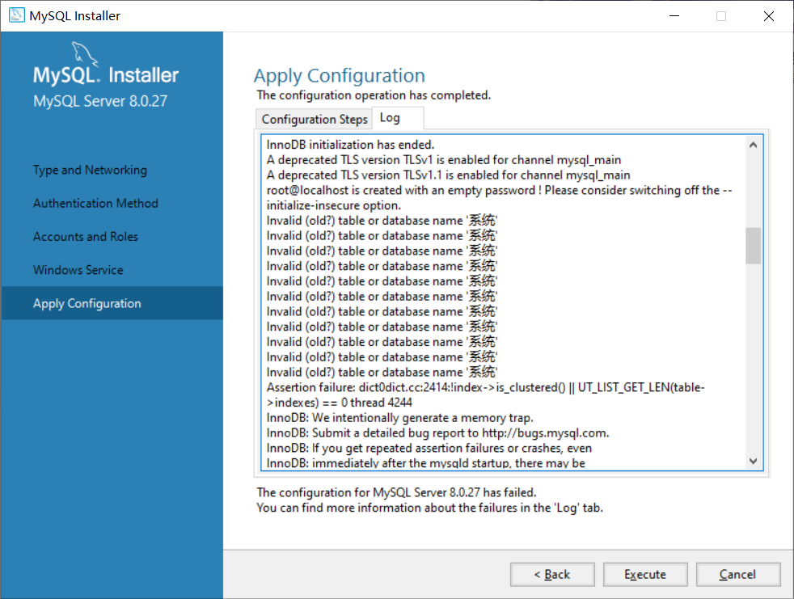The height and width of the screenshot is (599, 794).
Task: Minimize the MySQL Installer window
Action: [x=674, y=15]
